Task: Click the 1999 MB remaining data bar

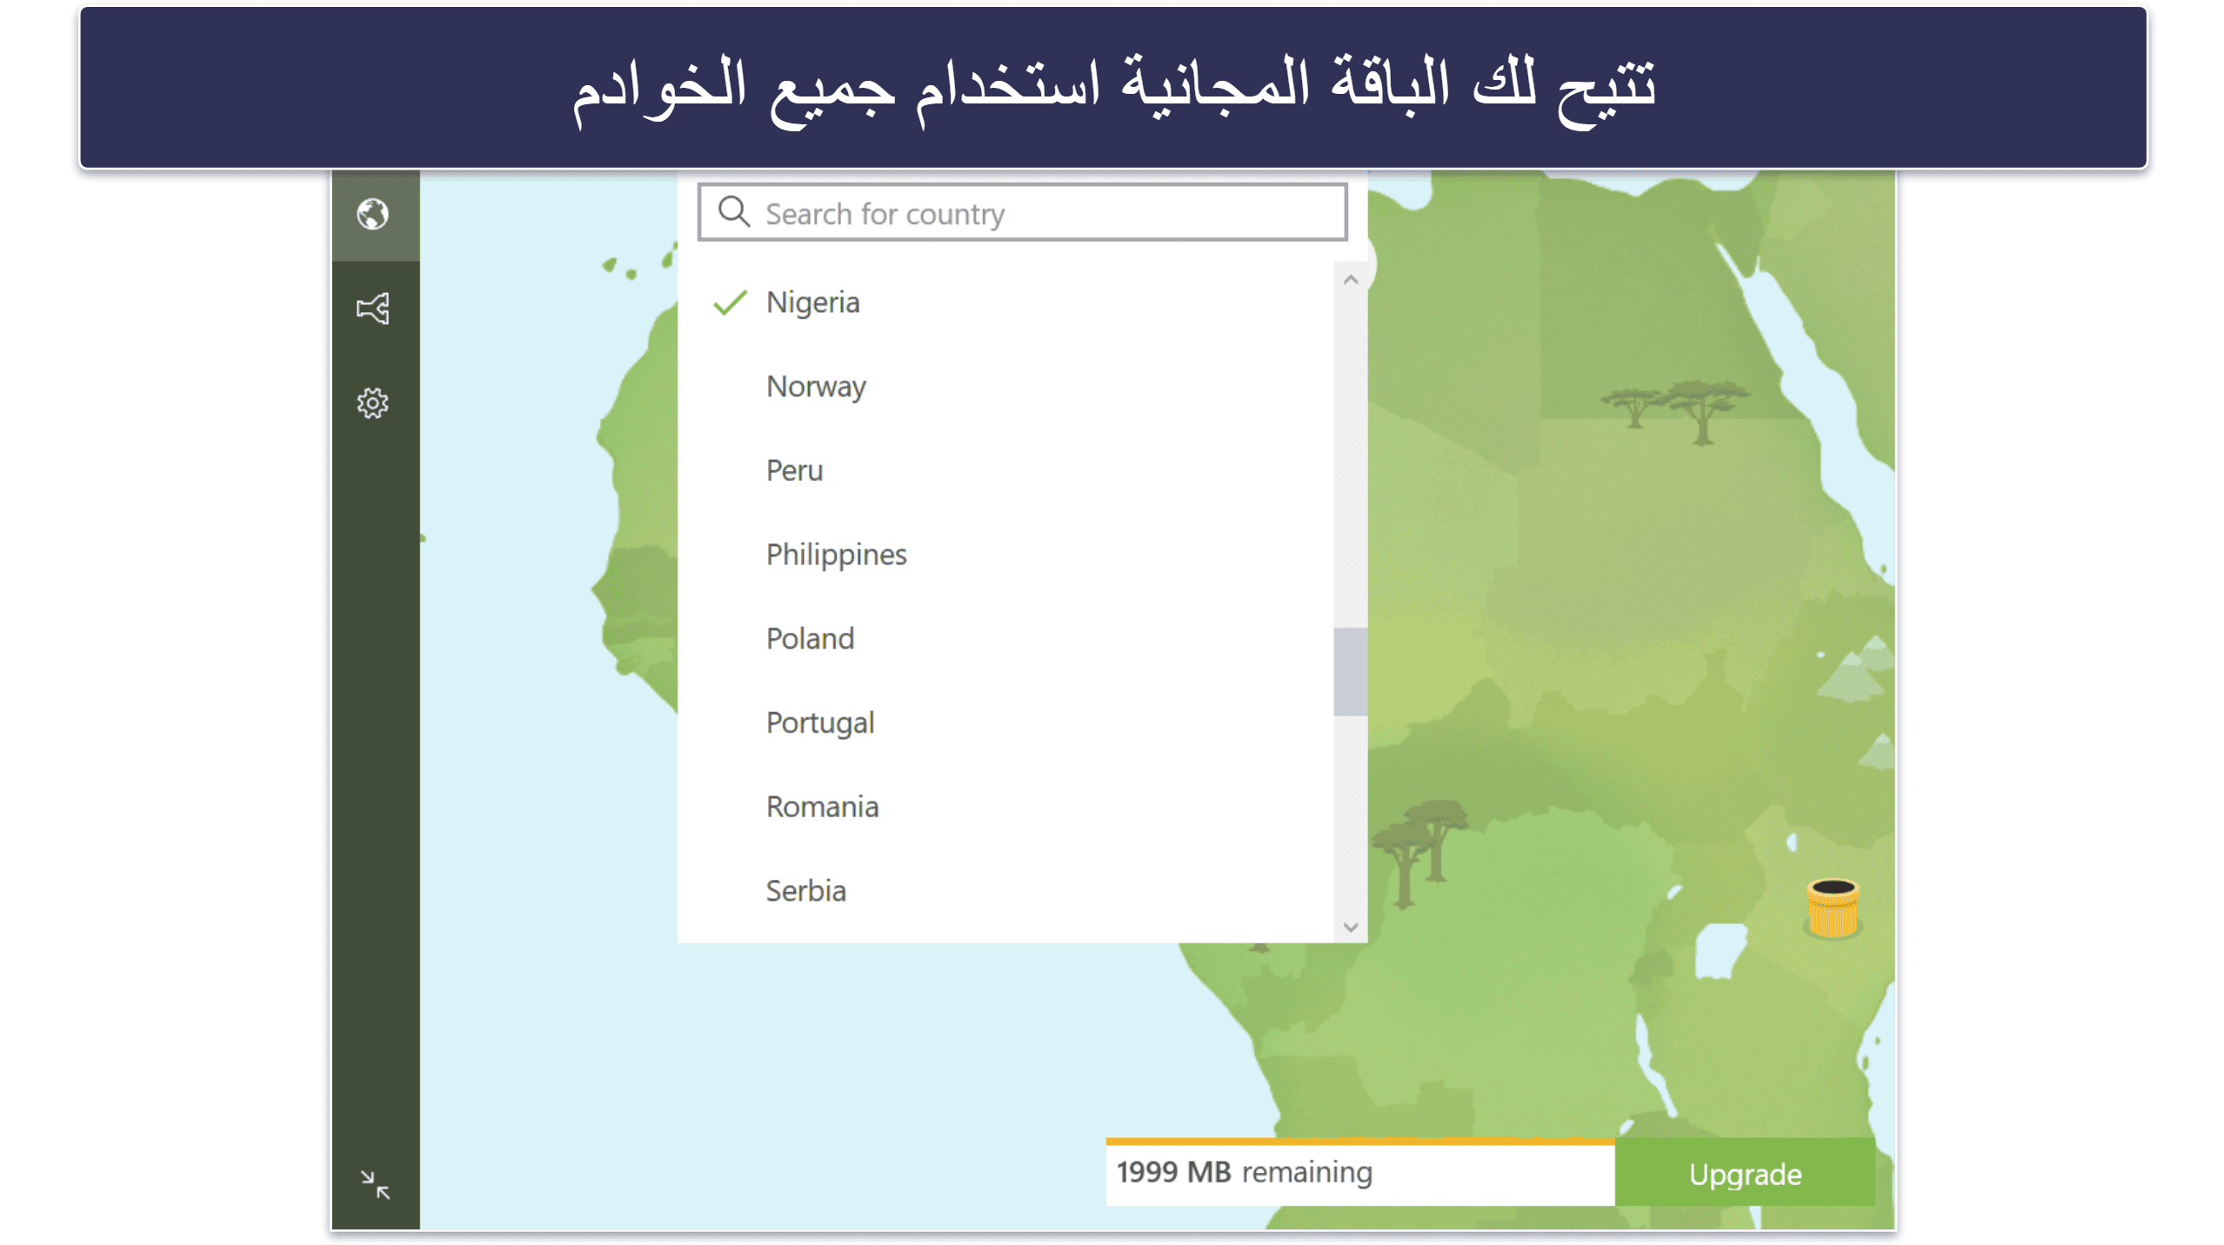Action: [1359, 1173]
